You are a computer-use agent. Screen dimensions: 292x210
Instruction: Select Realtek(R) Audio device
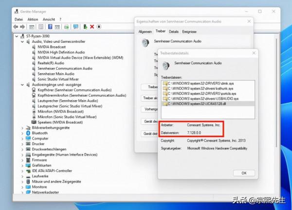(51, 63)
